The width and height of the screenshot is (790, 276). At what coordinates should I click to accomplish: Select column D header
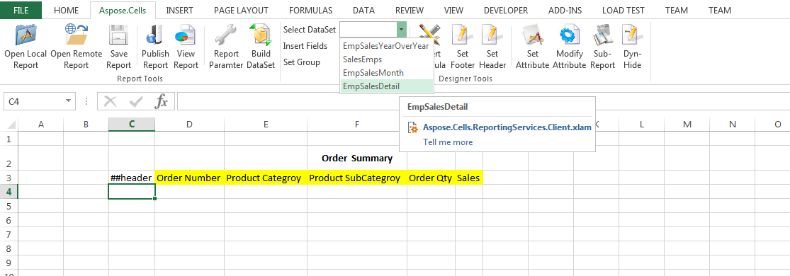pyautogui.click(x=189, y=124)
